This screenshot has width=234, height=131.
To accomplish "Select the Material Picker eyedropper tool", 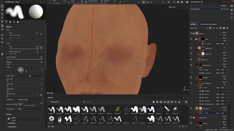I will (2, 29).
